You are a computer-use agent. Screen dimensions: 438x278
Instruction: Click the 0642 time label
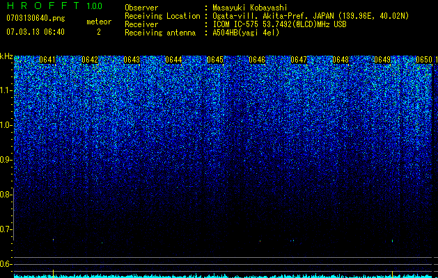coord(90,60)
